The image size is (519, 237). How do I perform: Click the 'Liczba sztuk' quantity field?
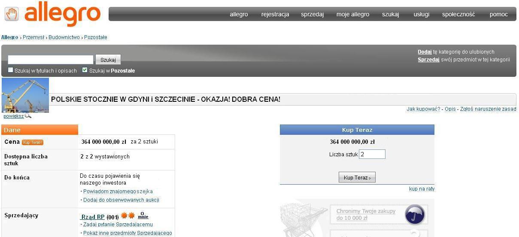pyautogui.click(x=372, y=154)
